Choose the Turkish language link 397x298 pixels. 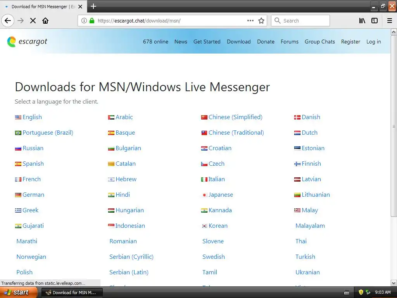click(306, 257)
